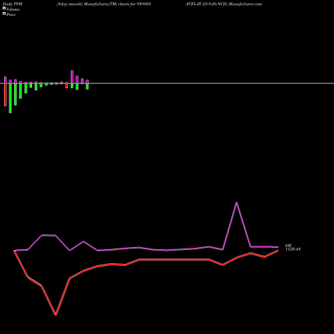Click the tallest magenta histogram bar
Screen dimensions: 334x334
coord(72,77)
